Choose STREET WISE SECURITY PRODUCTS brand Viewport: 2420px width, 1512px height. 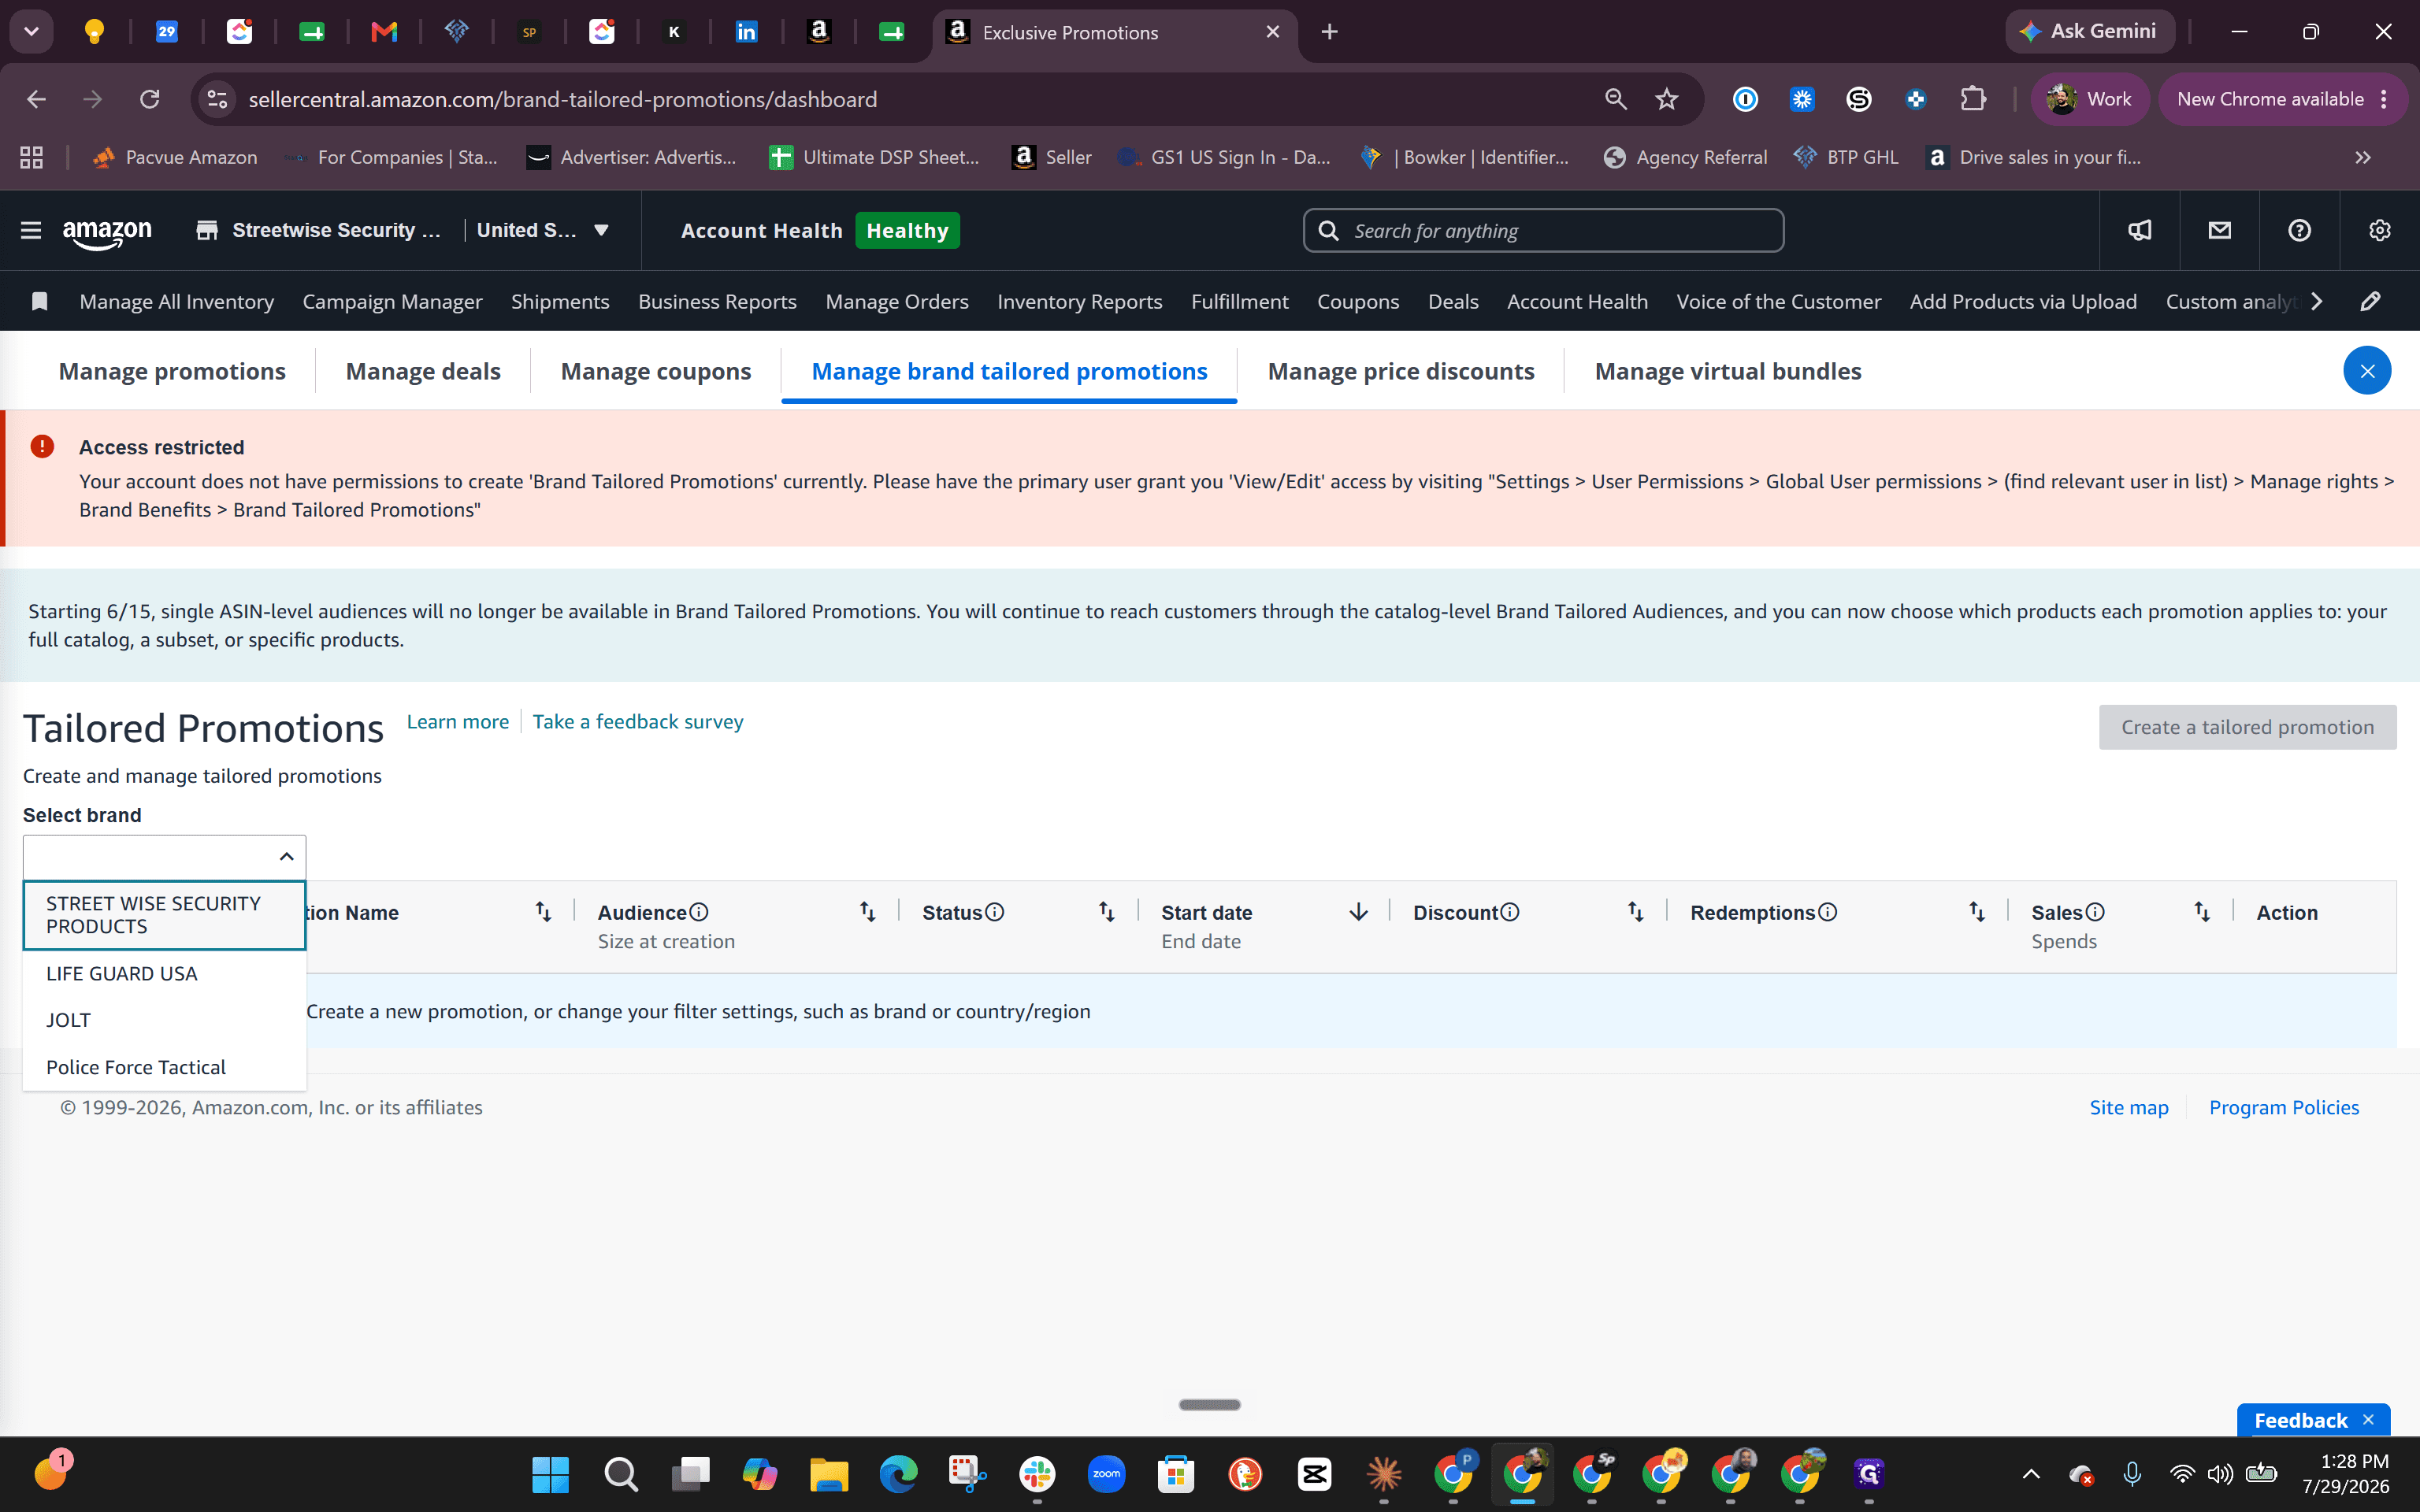coord(164,915)
